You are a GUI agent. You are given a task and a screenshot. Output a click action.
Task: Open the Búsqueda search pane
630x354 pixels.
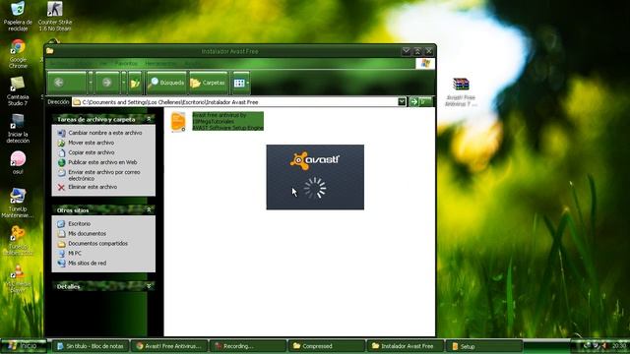tap(166, 83)
